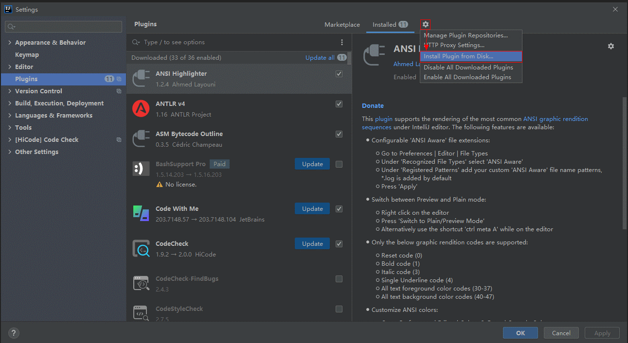Click the Code With Me plugin icon
This screenshot has width=628, height=343.
pyautogui.click(x=141, y=214)
